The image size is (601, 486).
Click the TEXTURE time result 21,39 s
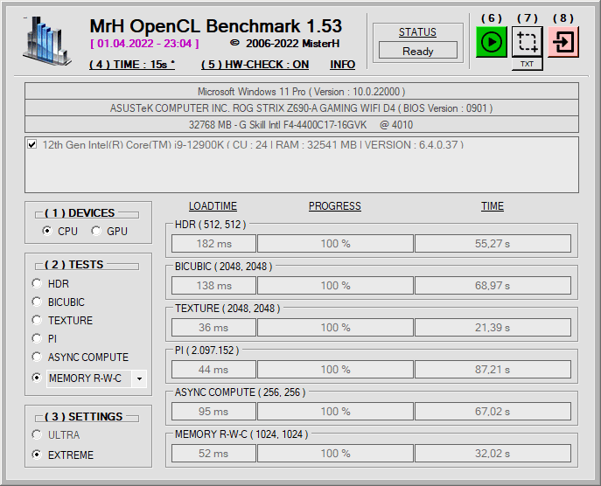click(x=493, y=328)
